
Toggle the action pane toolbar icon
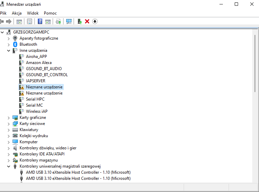pyautogui.click(x=48, y=22)
